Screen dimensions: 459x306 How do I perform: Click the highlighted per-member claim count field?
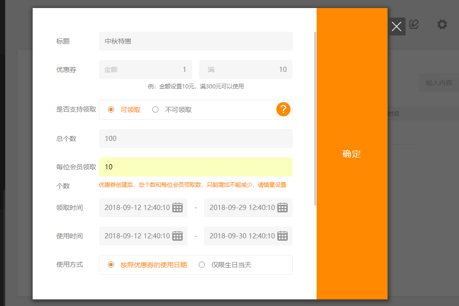pos(196,167)
